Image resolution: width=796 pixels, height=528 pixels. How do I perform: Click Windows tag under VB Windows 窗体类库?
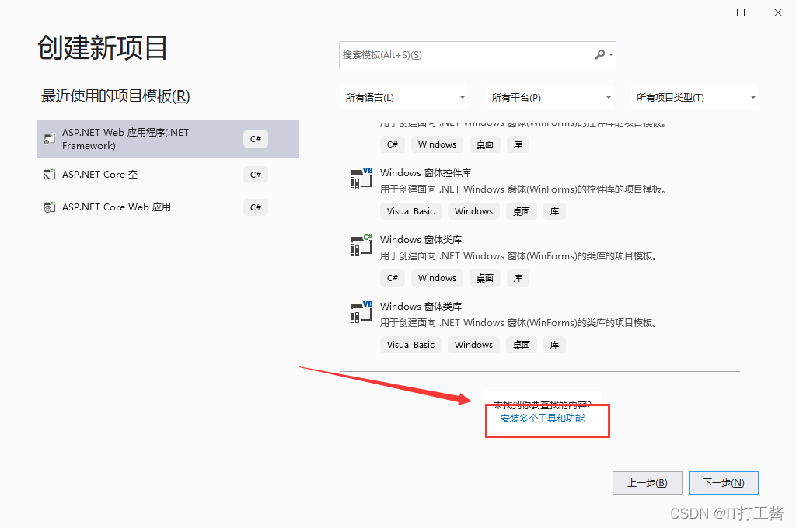click(473, 345)
